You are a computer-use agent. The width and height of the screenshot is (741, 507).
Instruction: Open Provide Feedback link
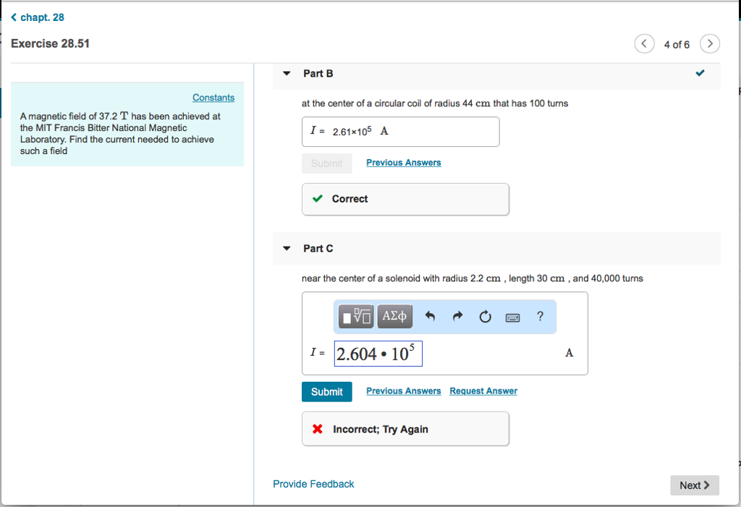pos(313,484)
